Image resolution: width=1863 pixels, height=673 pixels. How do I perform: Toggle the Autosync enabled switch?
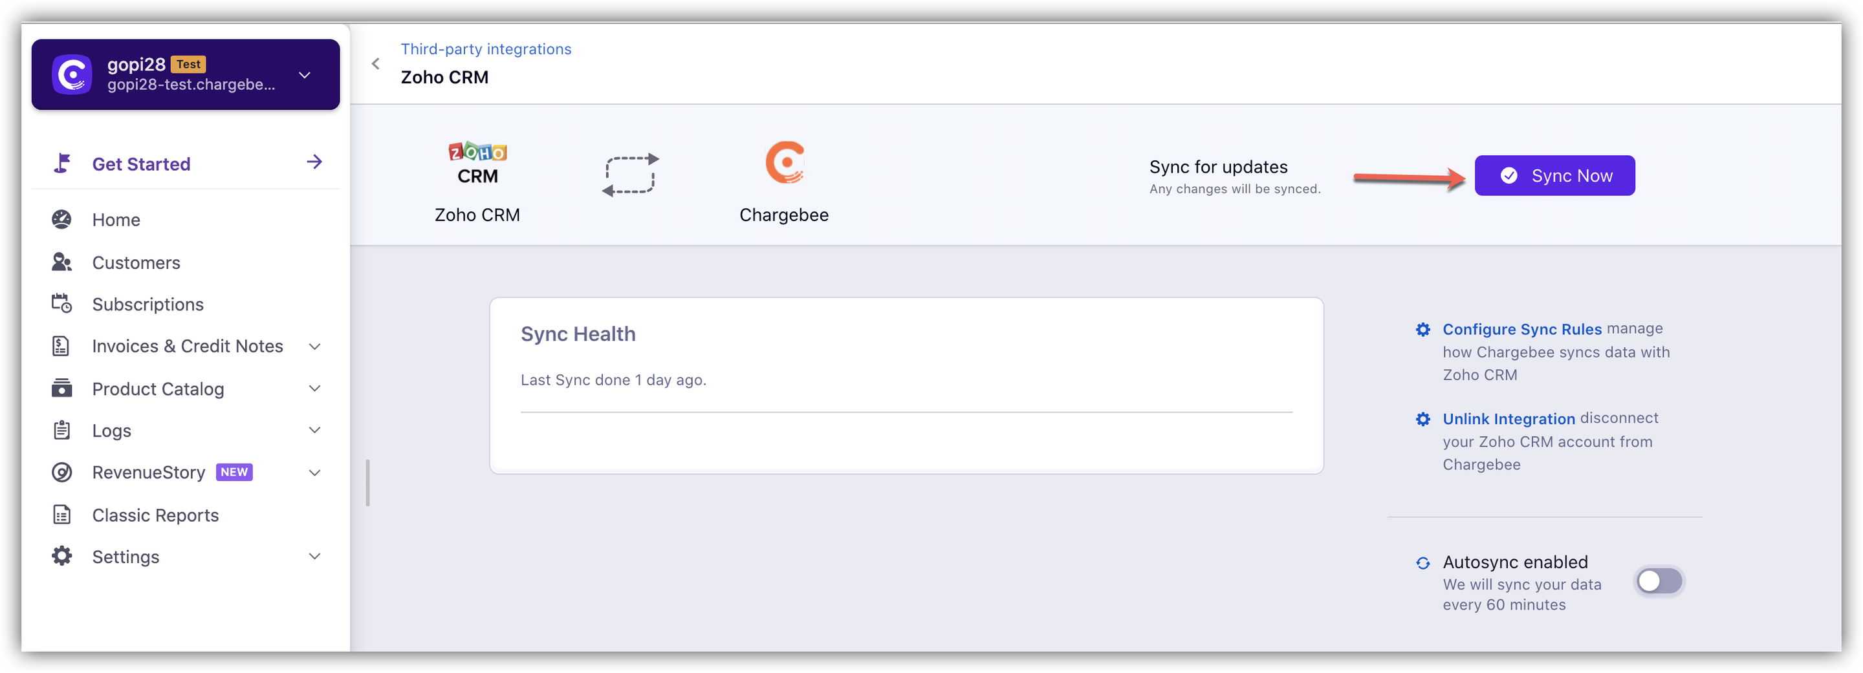(1659, 581)
